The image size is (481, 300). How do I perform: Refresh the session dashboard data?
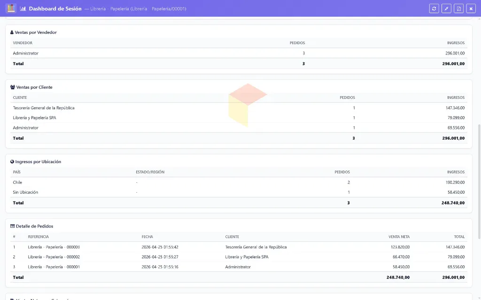[434, 8]
